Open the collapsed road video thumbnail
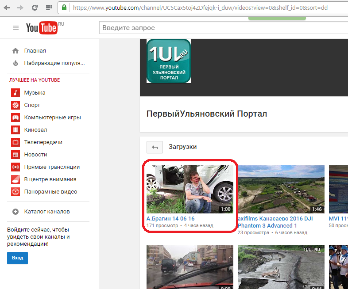This screenshot has width=348, height=289. click(x=281, y=267)
